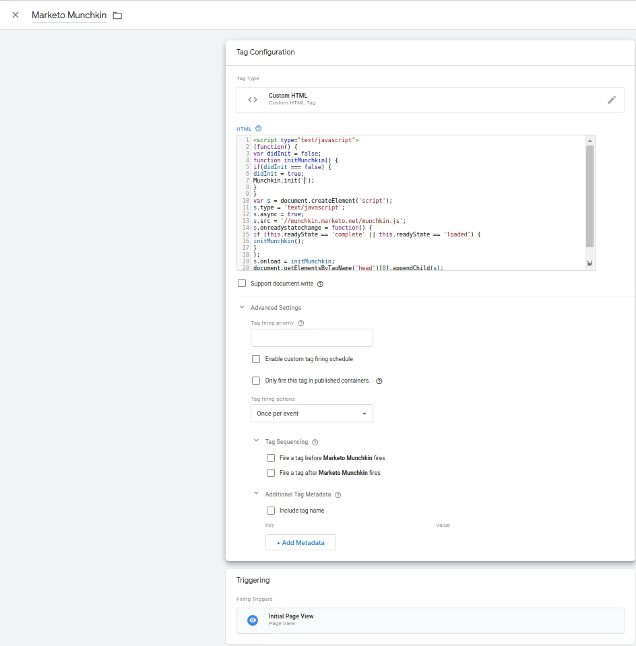Viewport: 636px width, 646px height.
Task: Enable Support document.write checkbox
Action: pyautogui.click(x=242, y=283)
